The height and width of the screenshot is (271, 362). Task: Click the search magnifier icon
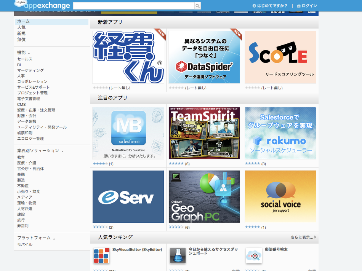(198, 6)
